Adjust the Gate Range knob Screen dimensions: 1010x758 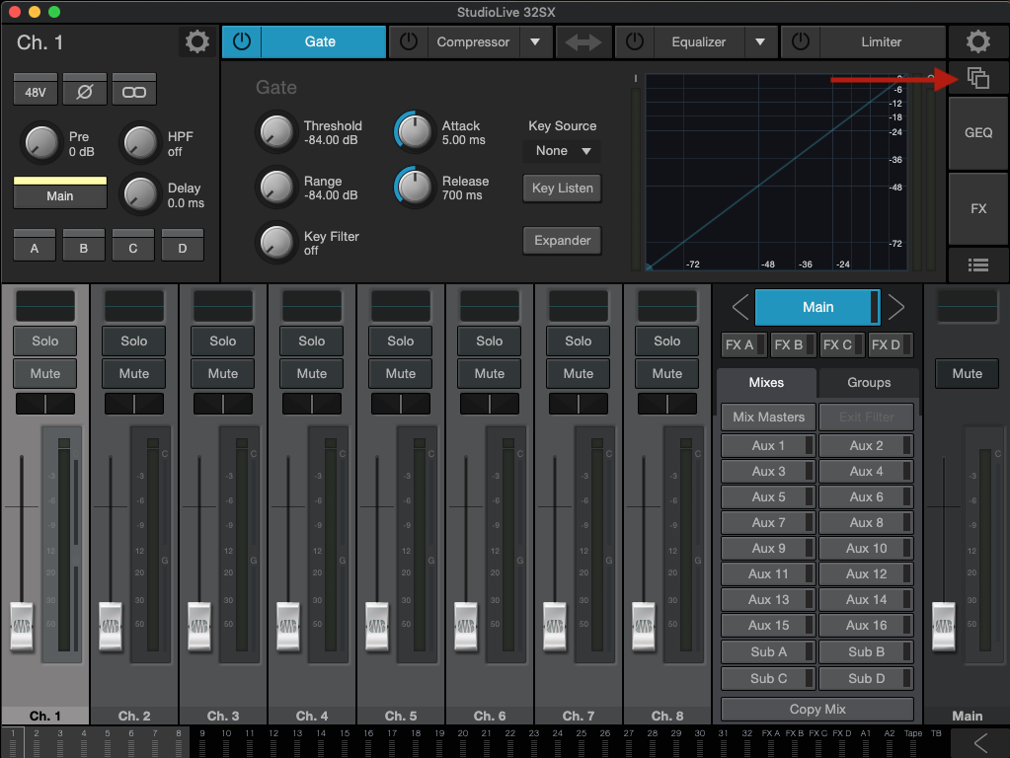pos(276,188)
